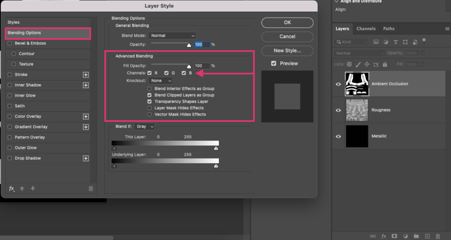Click new fill or adjustment layer icon
This screenshot has width=451, height=240.
tap(406, 236)
